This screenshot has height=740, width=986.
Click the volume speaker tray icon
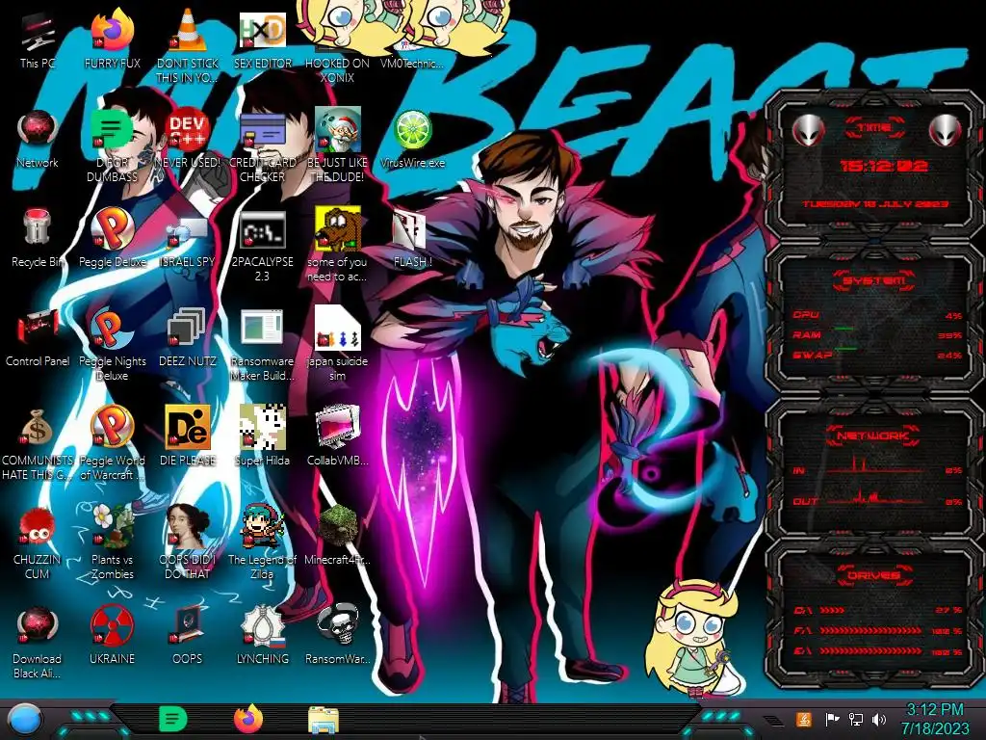tap(879, 719)
